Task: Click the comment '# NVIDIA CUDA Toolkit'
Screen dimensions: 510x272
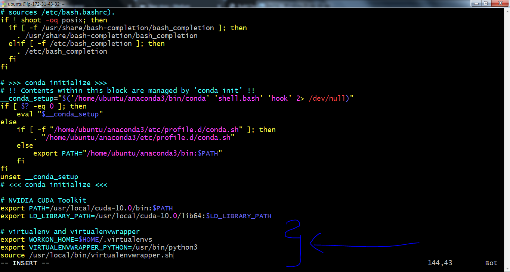Action: [x=43, y=200]
